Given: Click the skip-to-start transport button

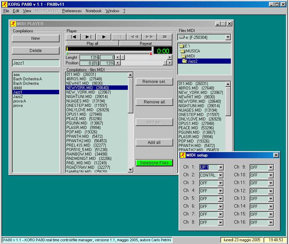Looking at the screenshot, I should [x=73, y=37].
